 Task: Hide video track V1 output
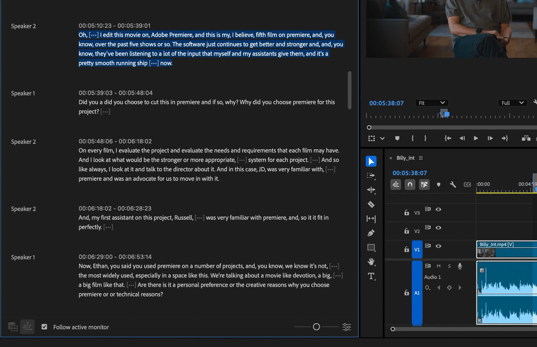(439, 245)
